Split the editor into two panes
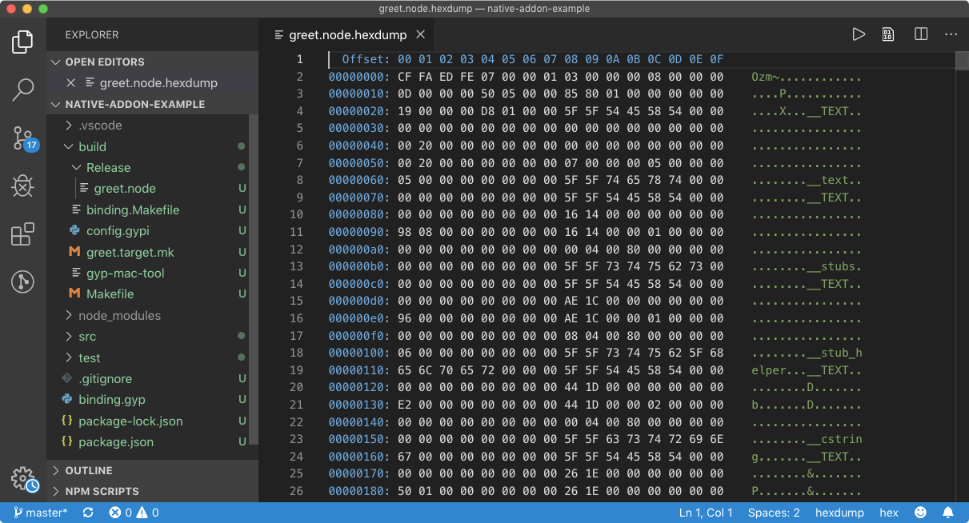The image size is (969, 523). [919, 34]
